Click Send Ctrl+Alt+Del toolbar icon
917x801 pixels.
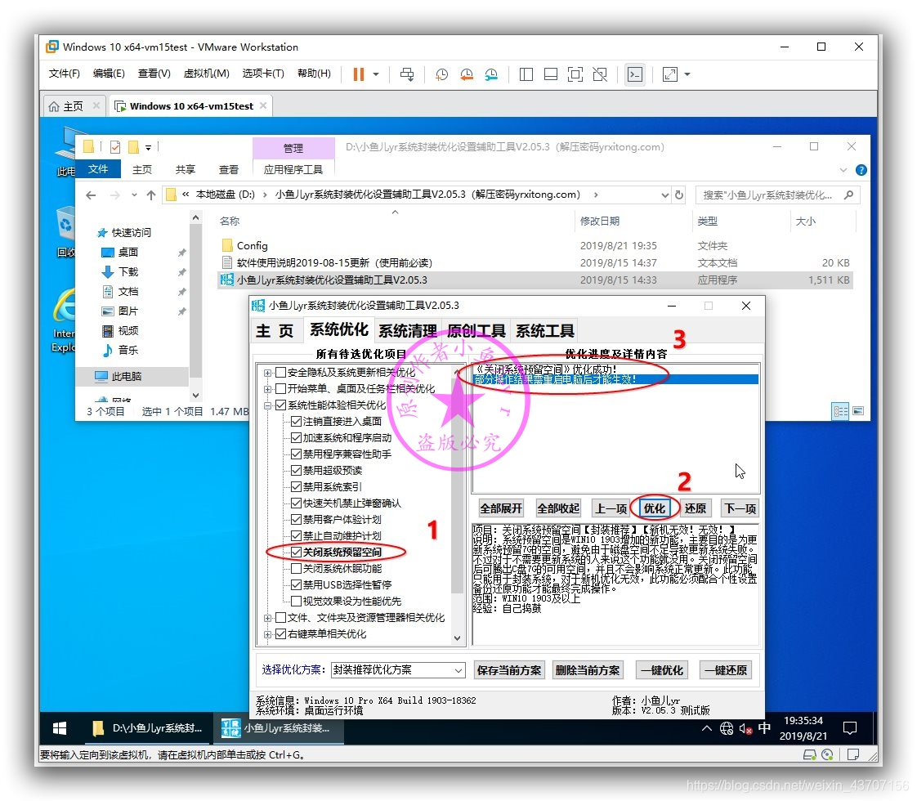407,74
